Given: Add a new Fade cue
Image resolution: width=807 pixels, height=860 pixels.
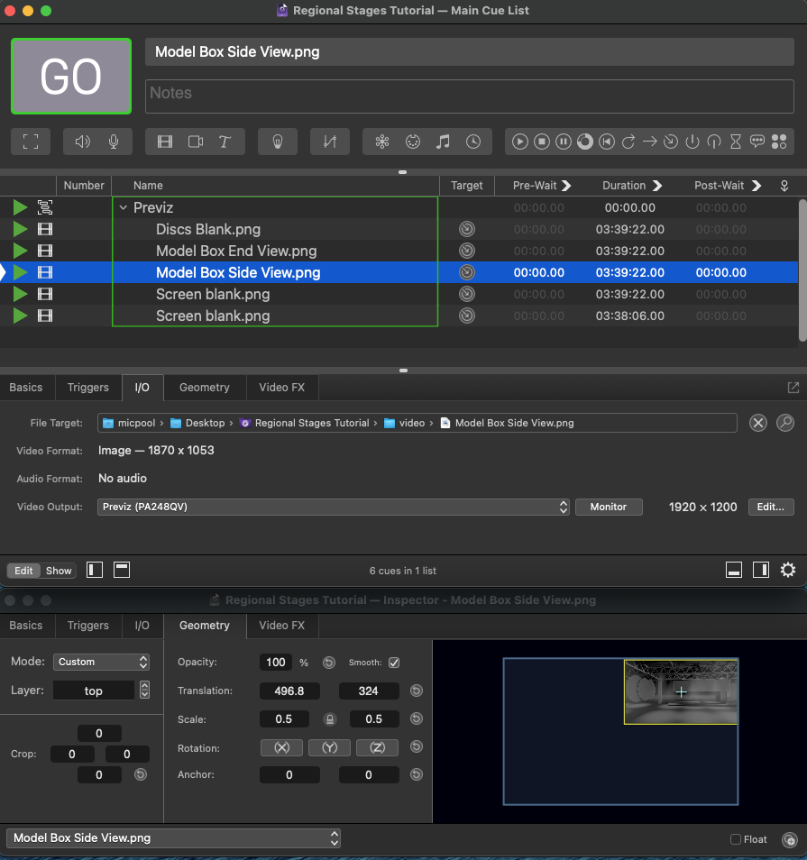Looking at the screenshot, I should [x=329, y=142].
